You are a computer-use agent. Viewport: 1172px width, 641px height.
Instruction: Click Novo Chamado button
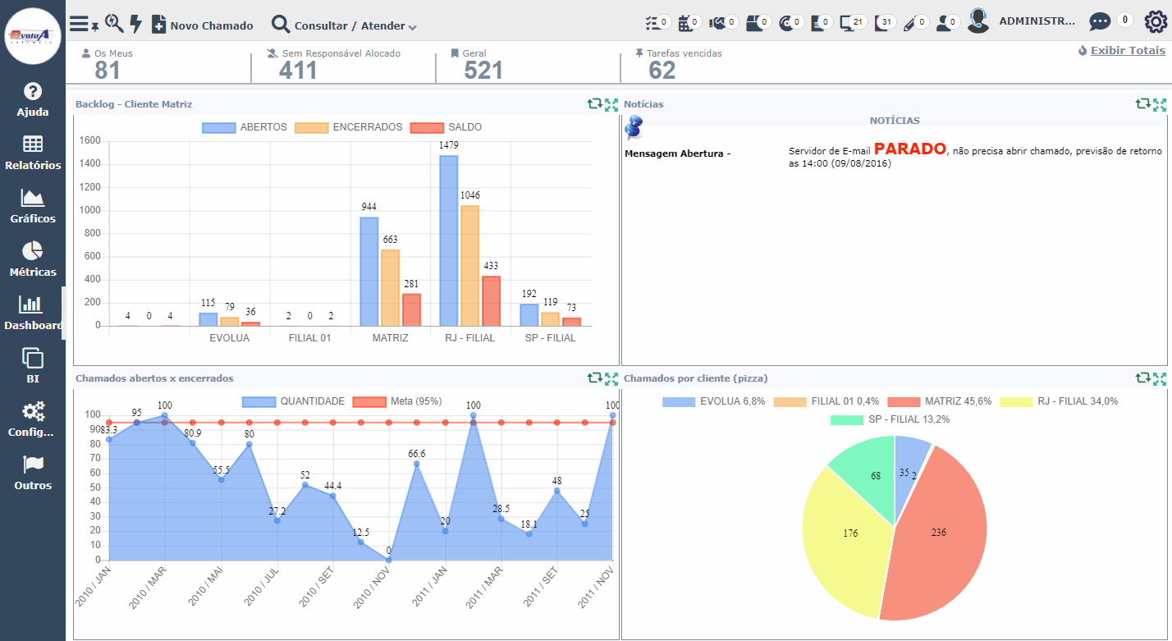(203, 25)
